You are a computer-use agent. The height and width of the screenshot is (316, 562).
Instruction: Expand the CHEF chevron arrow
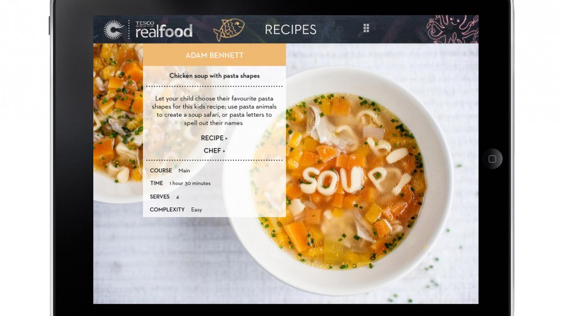click(x=224, y=151)
